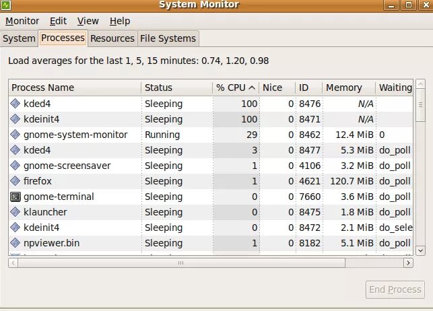Viewport: 433px width, 311px height.
Task: Click the npviewer.bin process icon
Action: click(16, 244)
